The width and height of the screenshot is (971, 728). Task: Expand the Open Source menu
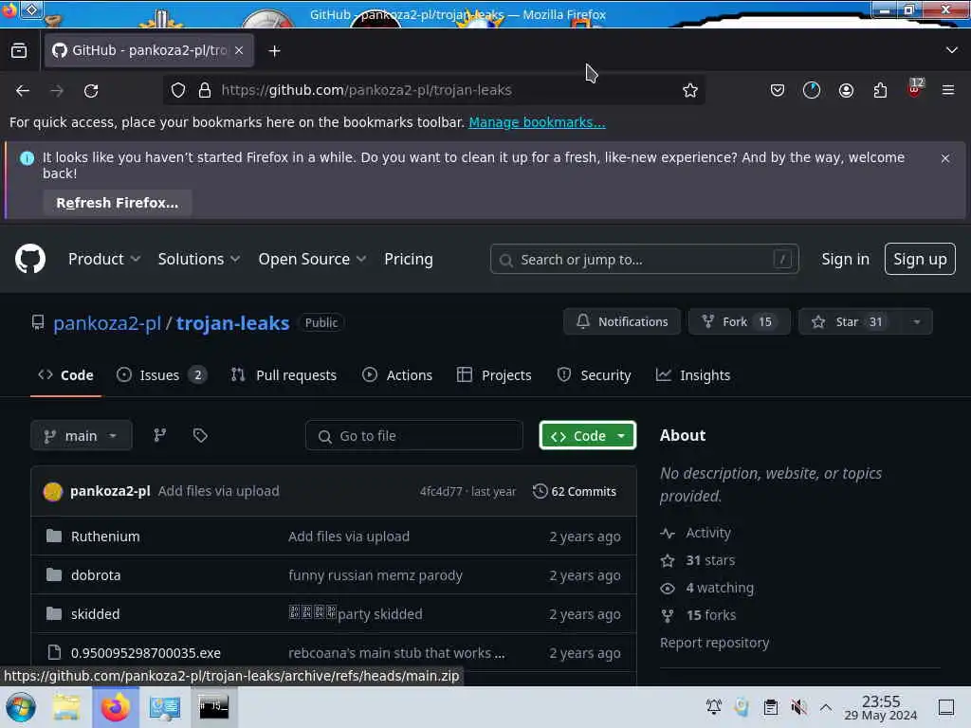click(312, 259)
